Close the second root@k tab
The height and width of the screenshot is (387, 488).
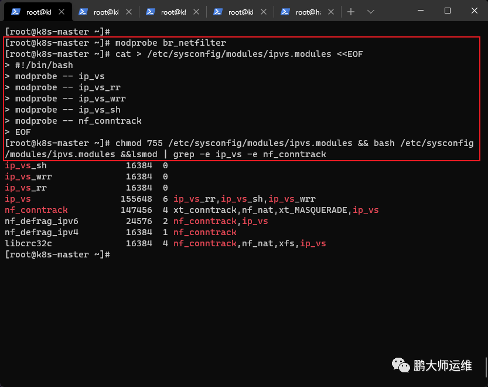click(129, 12)
